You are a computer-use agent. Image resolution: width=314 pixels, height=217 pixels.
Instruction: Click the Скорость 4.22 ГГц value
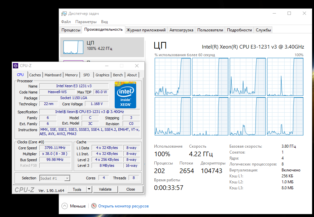pyautogui.click(x=201, y=154)
